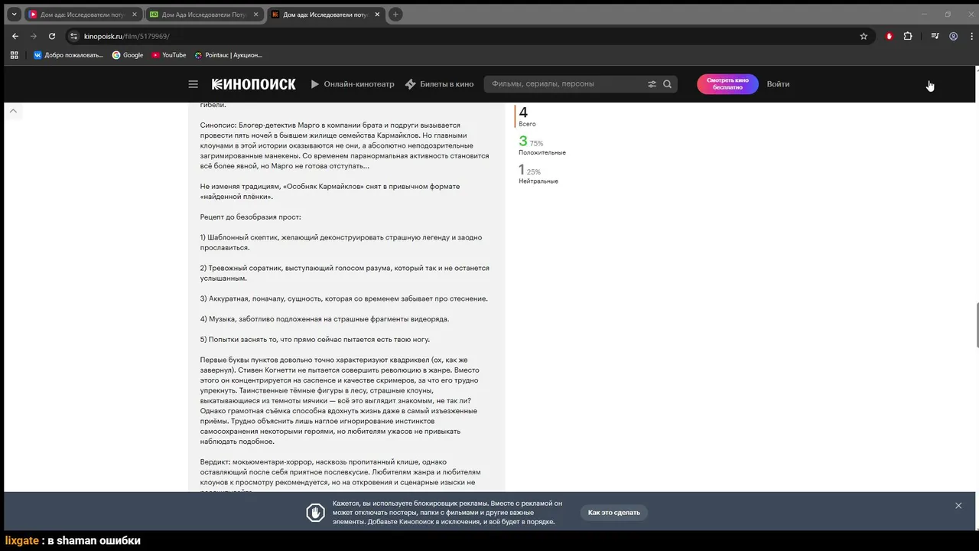Open Онлайн-кинотеатр section
979x551 pixels.
pyautogui.click(x=353, y=84)
